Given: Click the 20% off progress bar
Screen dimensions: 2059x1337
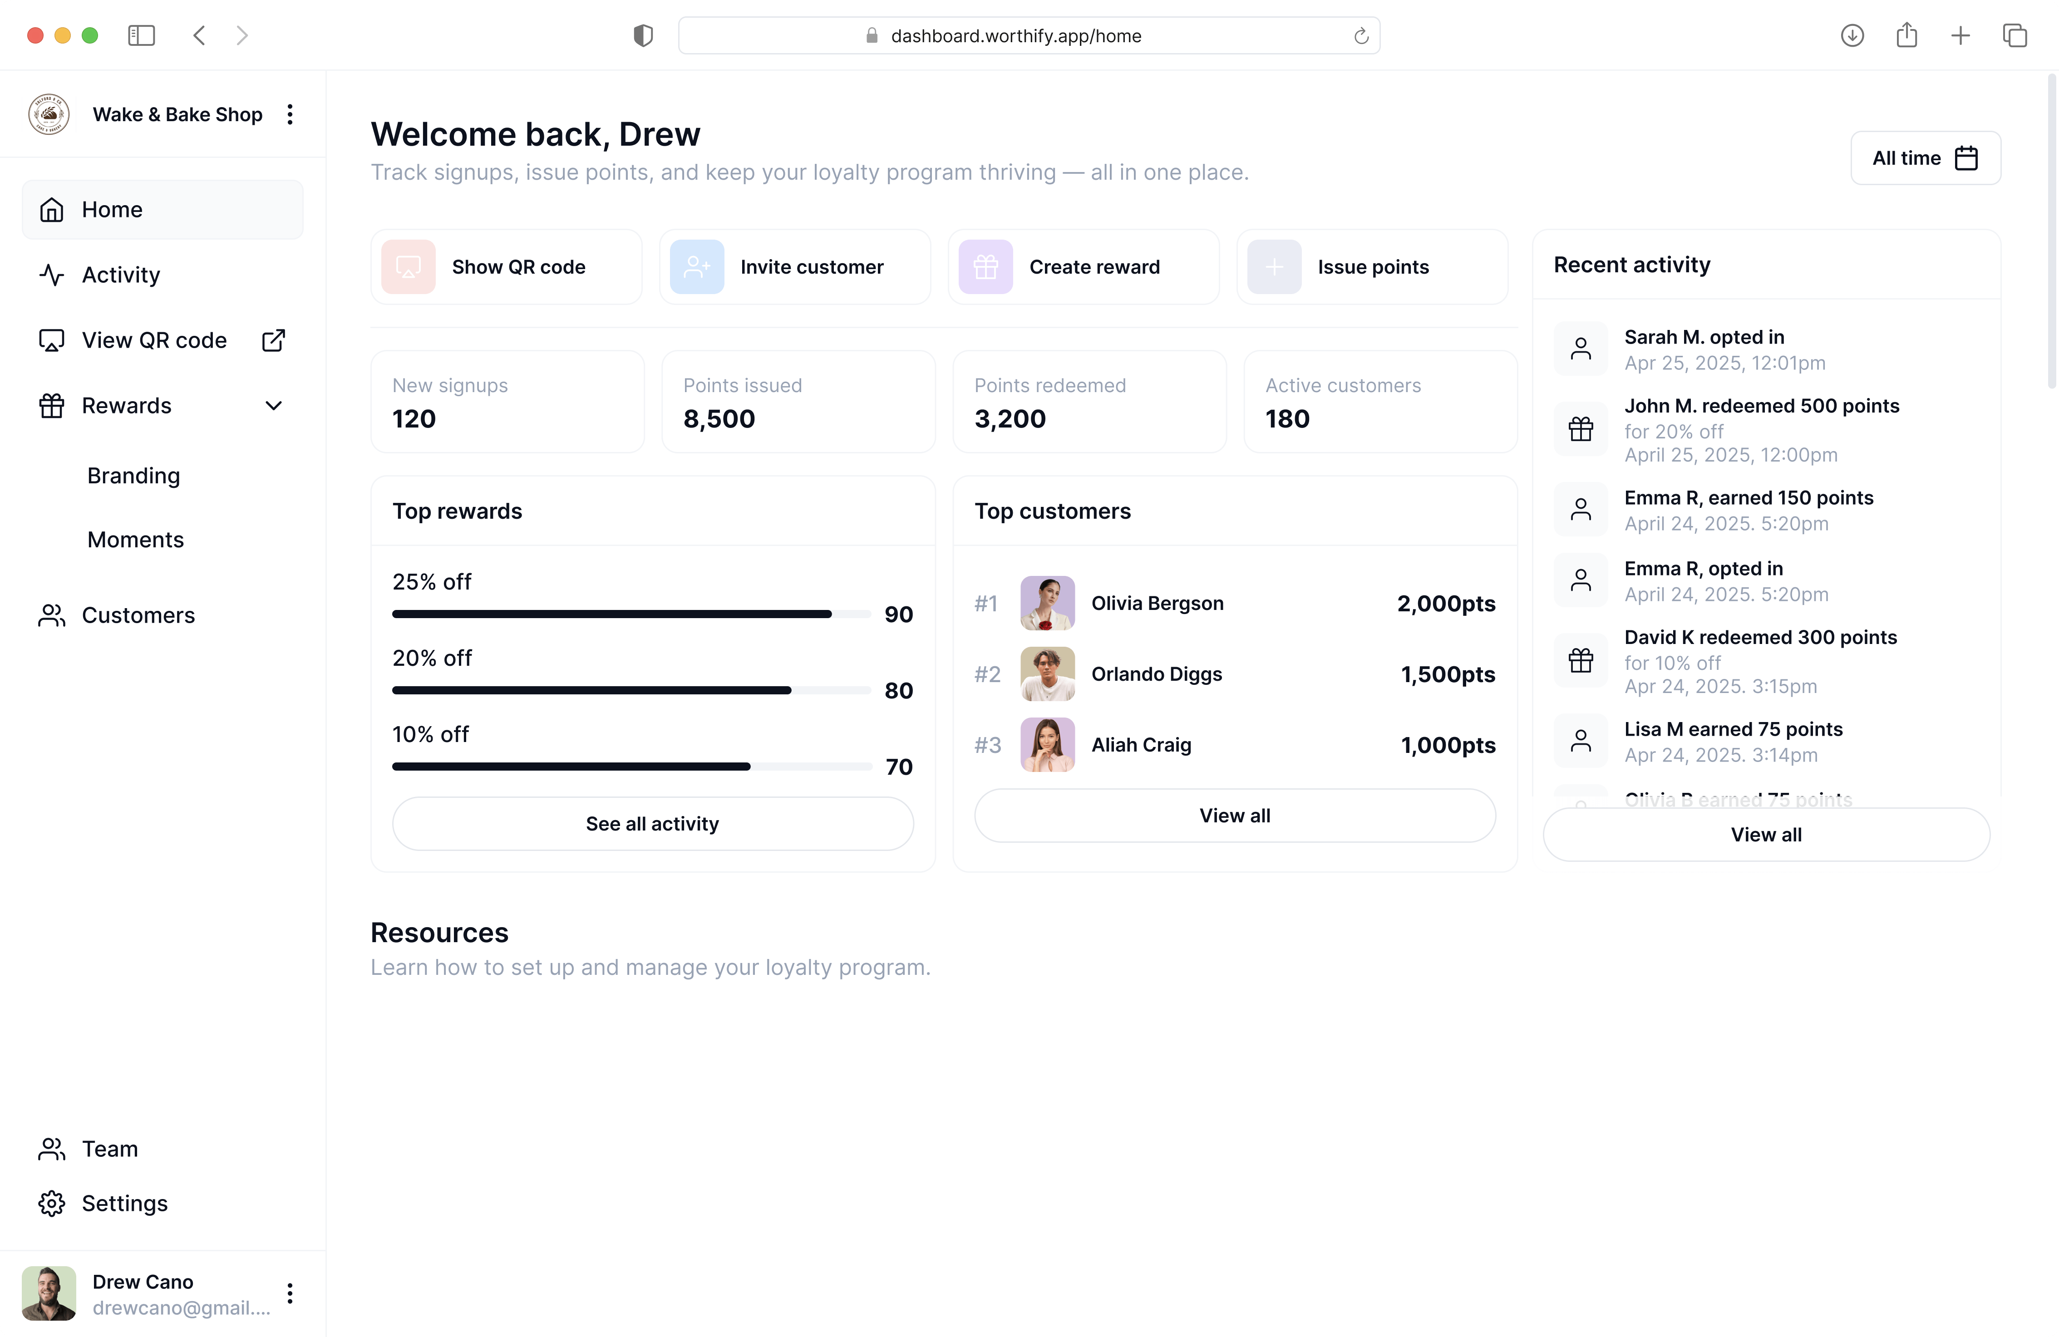Looking at the screenshot, I should 631,690.
